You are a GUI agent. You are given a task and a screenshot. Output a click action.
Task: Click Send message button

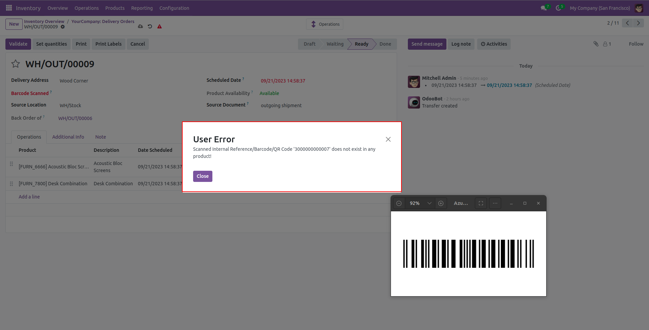coord(427,44)
